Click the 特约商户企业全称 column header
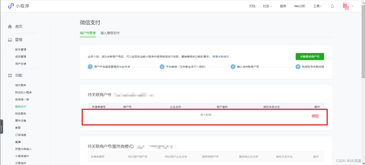The image size is (365, 165). [x=176, y=157]
